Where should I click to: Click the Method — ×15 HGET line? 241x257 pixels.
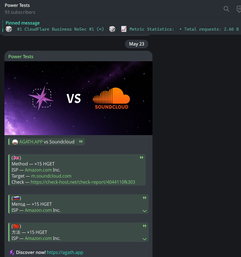coord(33,164)
